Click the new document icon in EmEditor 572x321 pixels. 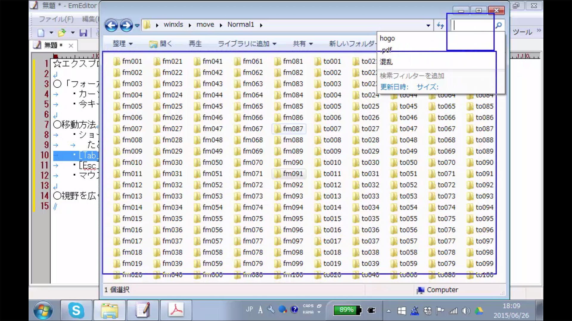click(x=41, y=33)
